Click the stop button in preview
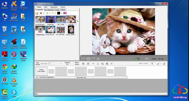 pos(98,59)
